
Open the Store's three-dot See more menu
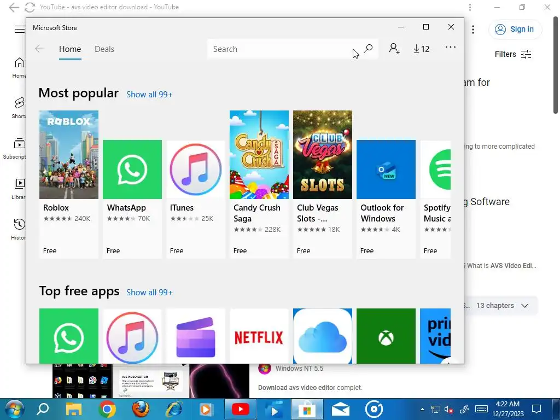tap(451, 47)
